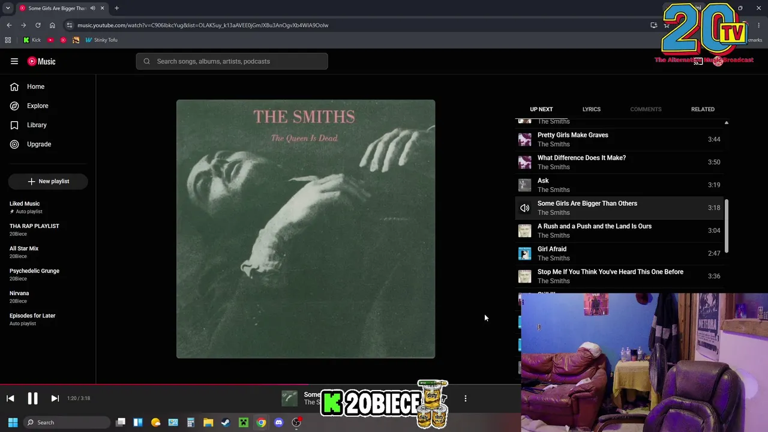The height and width of the screenshot is (432, 768).
Task: Go forward in the browser
Action: (x=23, y=25)
